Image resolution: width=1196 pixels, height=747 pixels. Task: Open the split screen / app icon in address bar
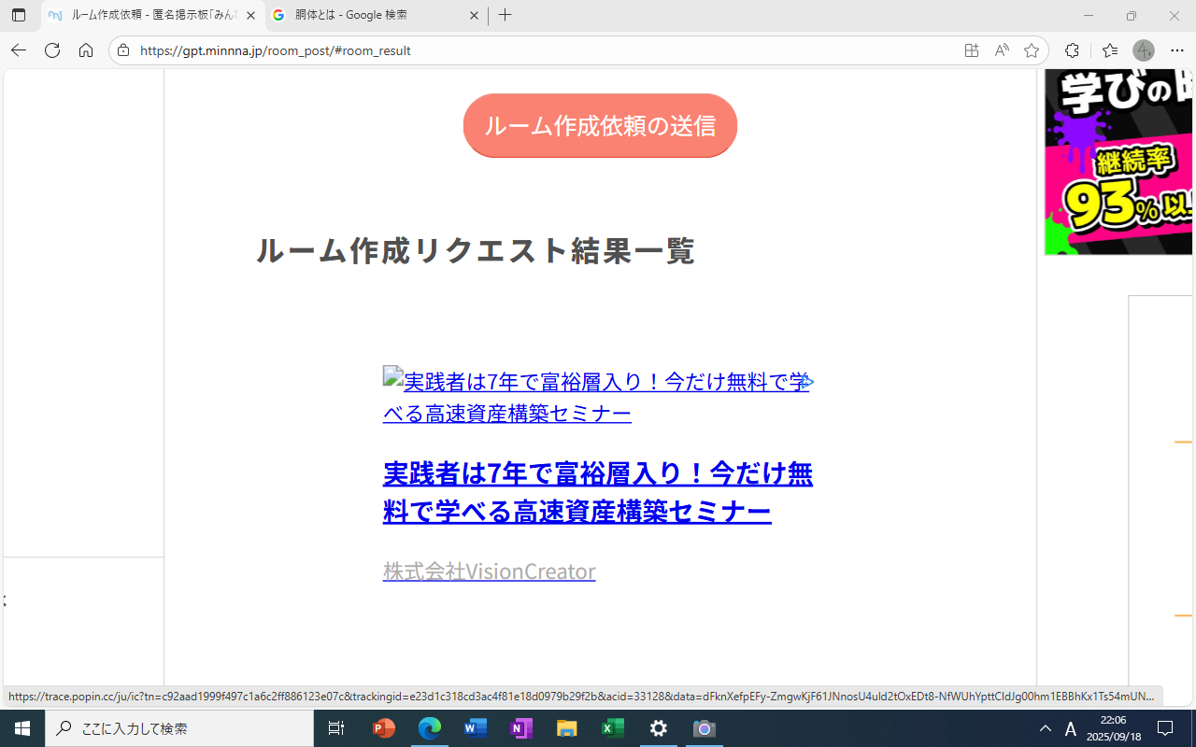pyautogui.click(x=972, y=50)
